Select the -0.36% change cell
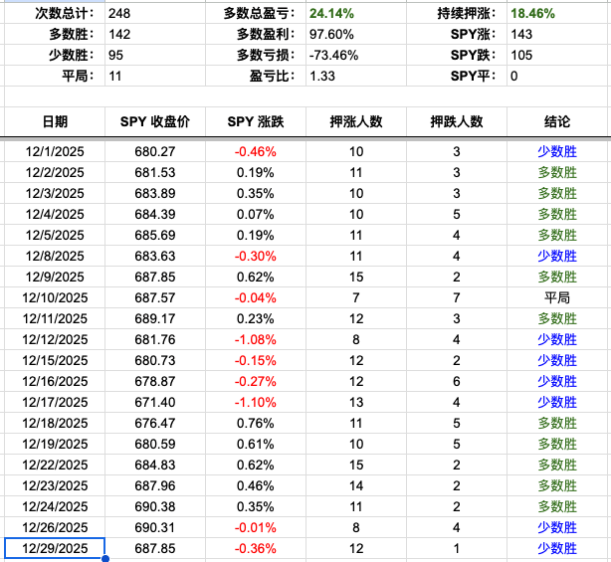Image resolution: width=611 pixels, height=562 pixels. pos(256,548)
